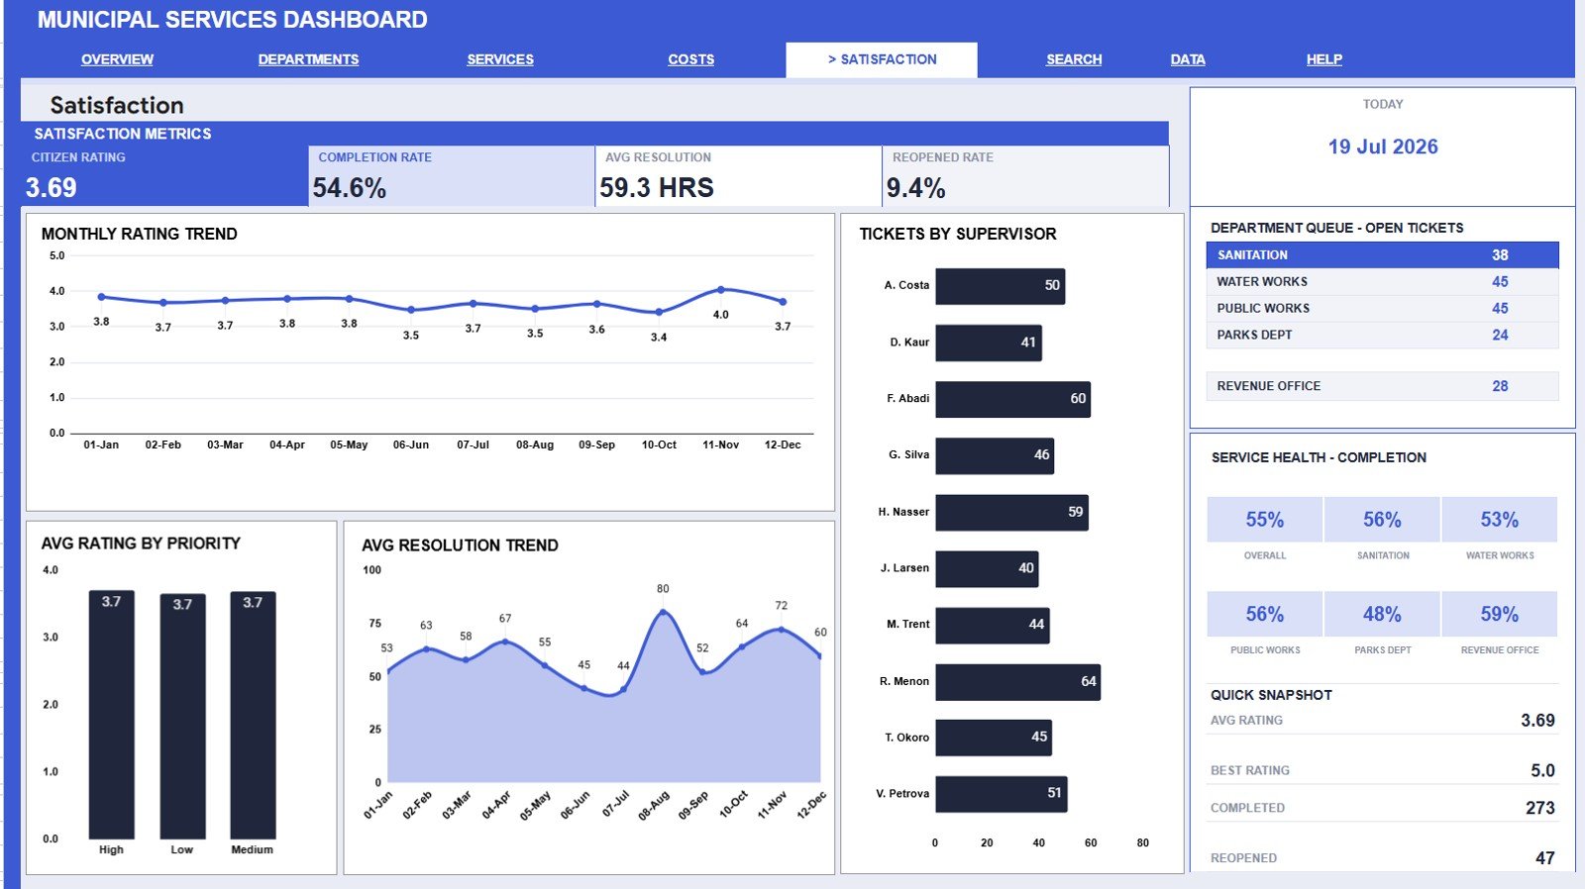This screenshot has width=1585, height=889.
Task: Click the H. Nasser bar showing 59
Action: point(1011,512)
